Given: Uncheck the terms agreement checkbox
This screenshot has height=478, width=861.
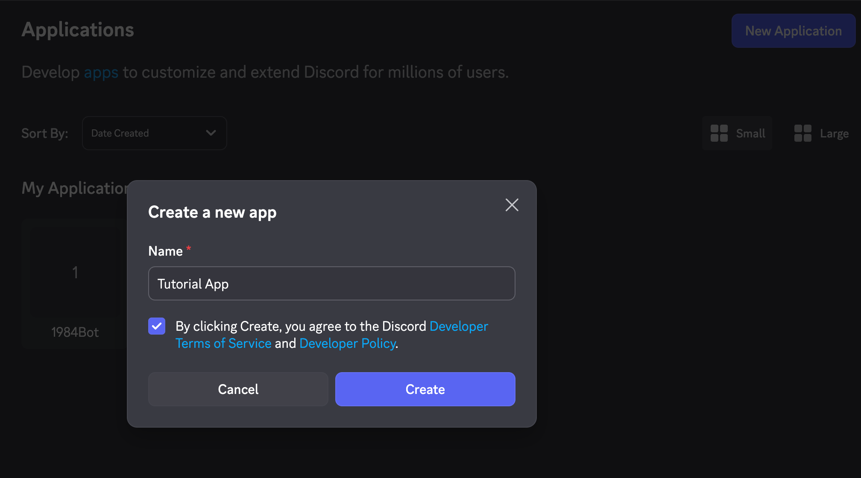Looking at the screenshot, I should pyautogui.click(x=157, y=326).
